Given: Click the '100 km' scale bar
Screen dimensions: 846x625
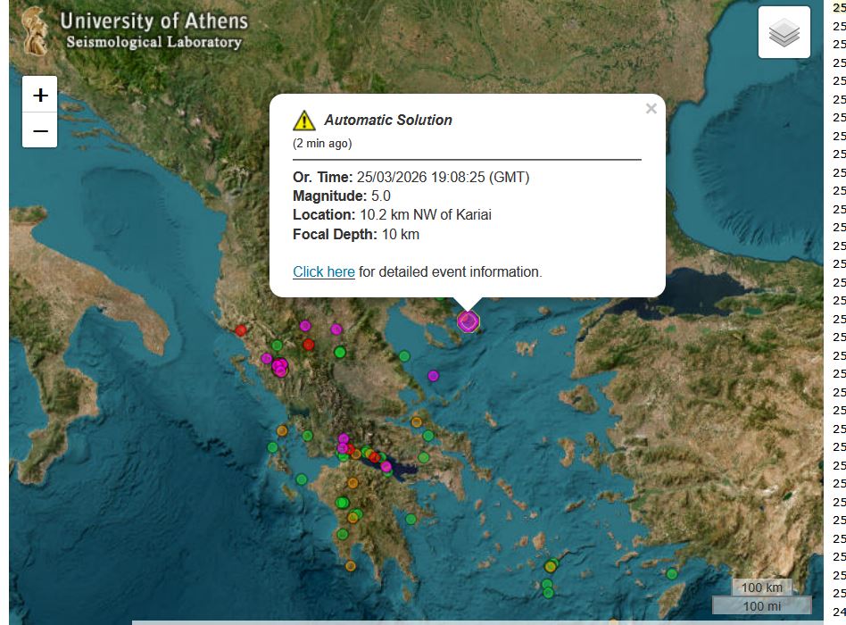Looking at the screenshot, I should click(761, 587).
